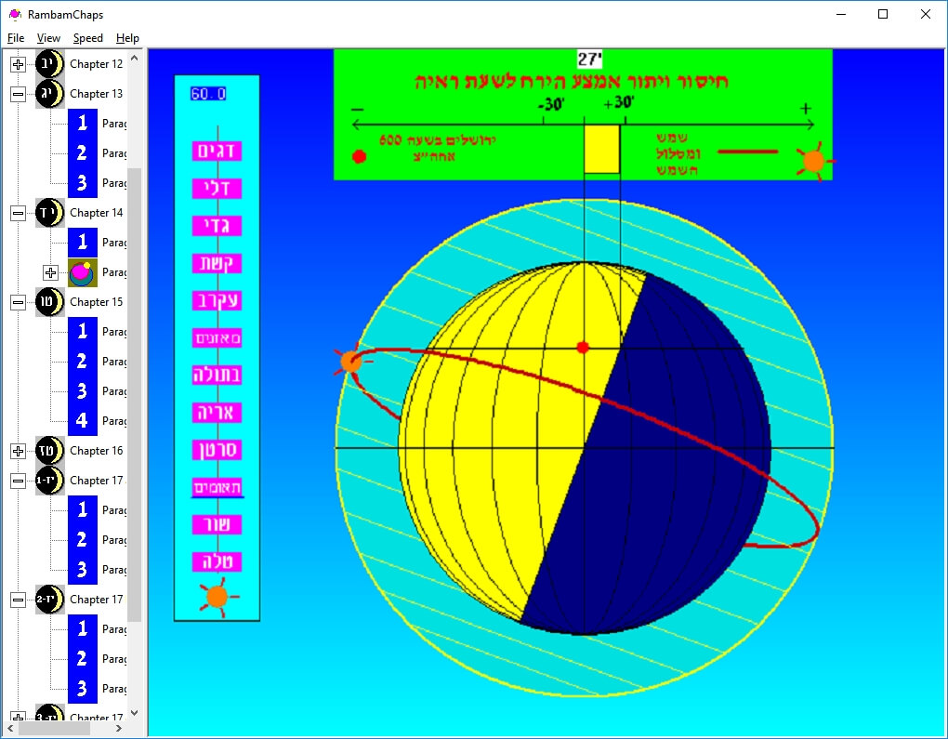Select paragraph 1 icon under Chapter 13

coord(82,124)
